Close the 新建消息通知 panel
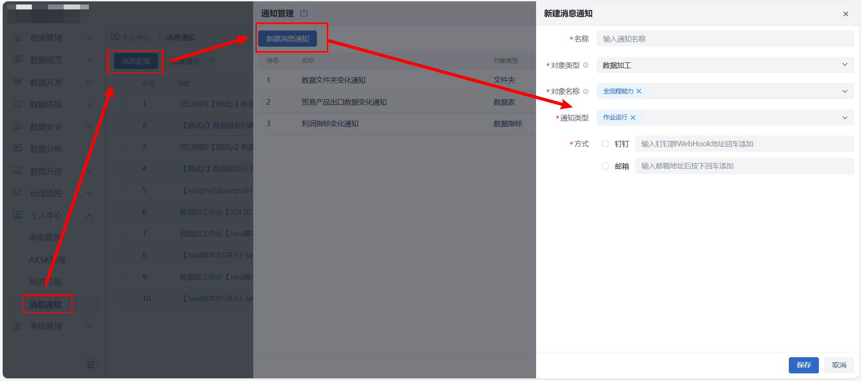862x381 pixels. pos(845,14)
